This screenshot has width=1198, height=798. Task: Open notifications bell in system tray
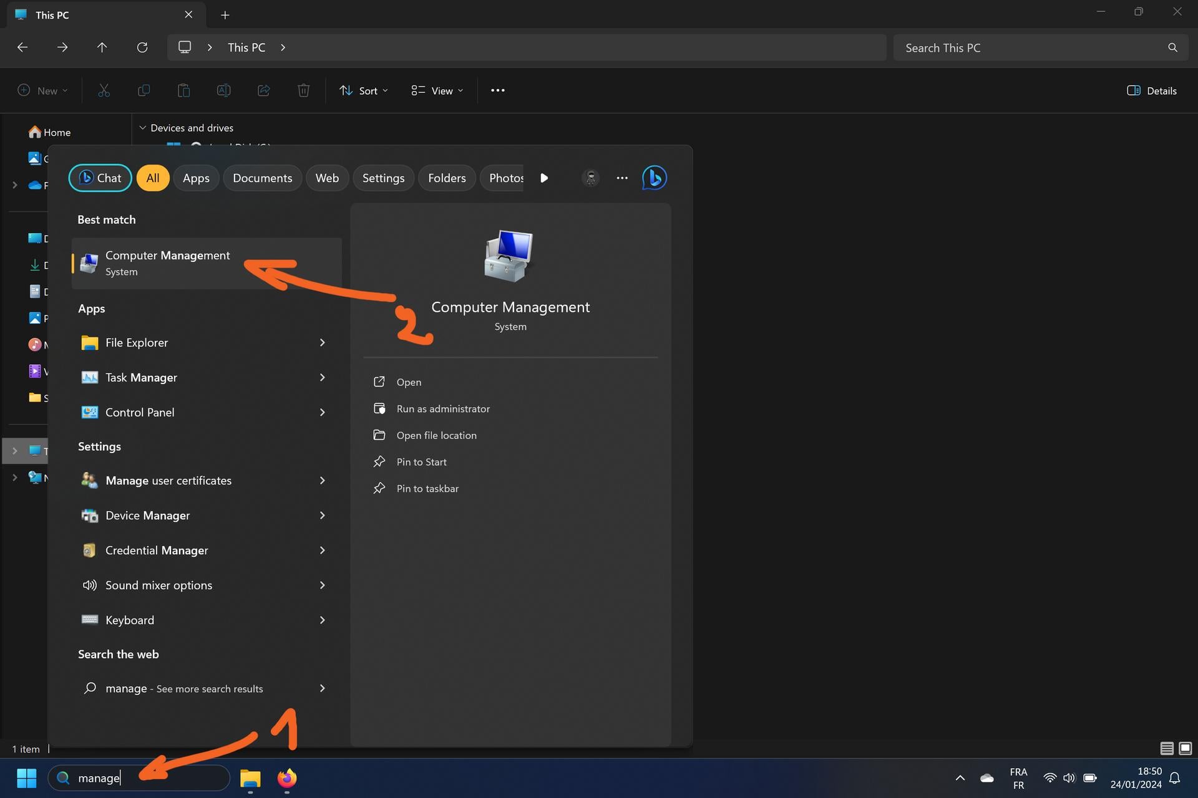1175,778
